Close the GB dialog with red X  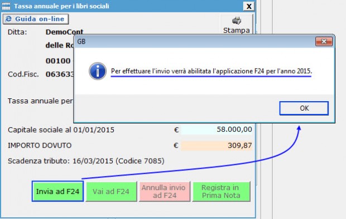324,41
